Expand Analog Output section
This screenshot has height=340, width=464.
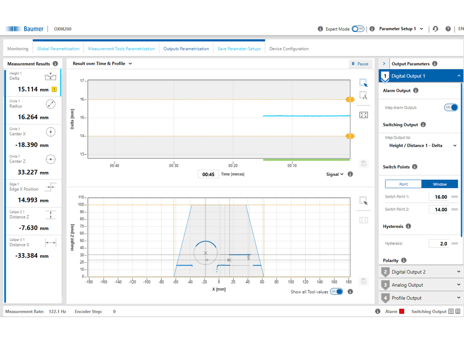tap(421, 285)
